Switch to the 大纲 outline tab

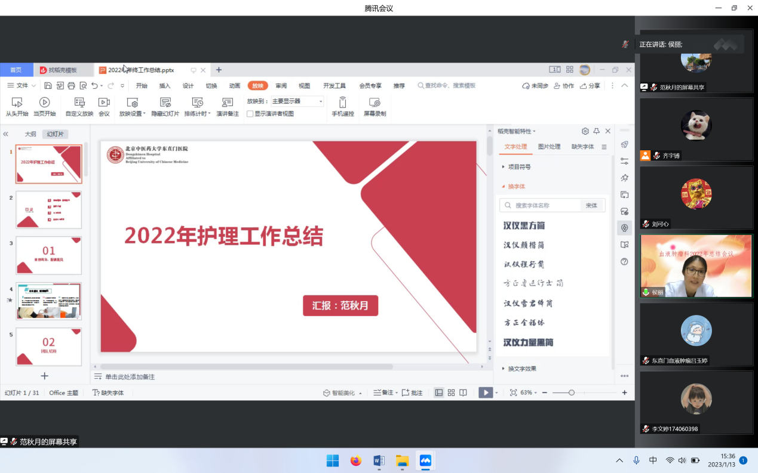click(x=30, y=134)
